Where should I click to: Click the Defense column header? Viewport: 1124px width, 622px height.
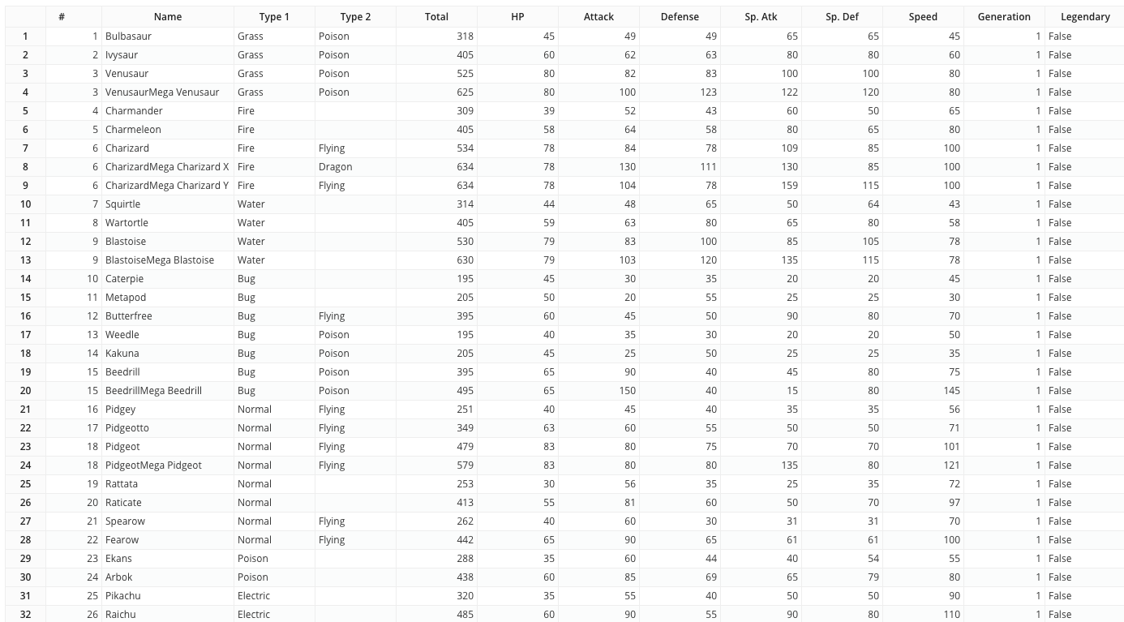(680, 16)
